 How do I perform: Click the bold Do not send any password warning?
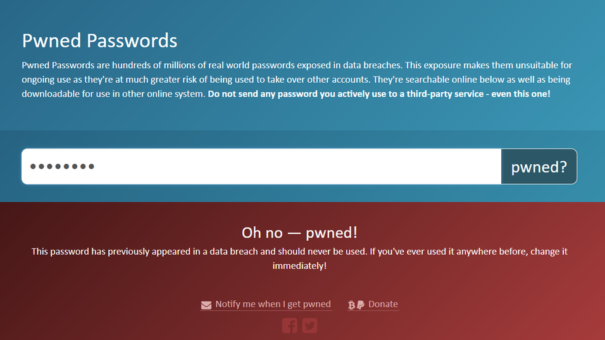(x=379, y=94)
